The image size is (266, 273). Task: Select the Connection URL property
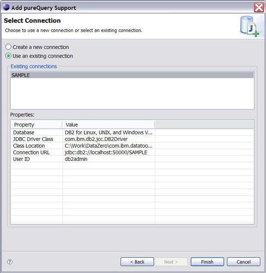(132, 153)
